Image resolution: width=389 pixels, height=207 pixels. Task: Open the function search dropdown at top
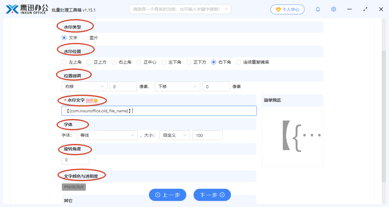(180, 9)
